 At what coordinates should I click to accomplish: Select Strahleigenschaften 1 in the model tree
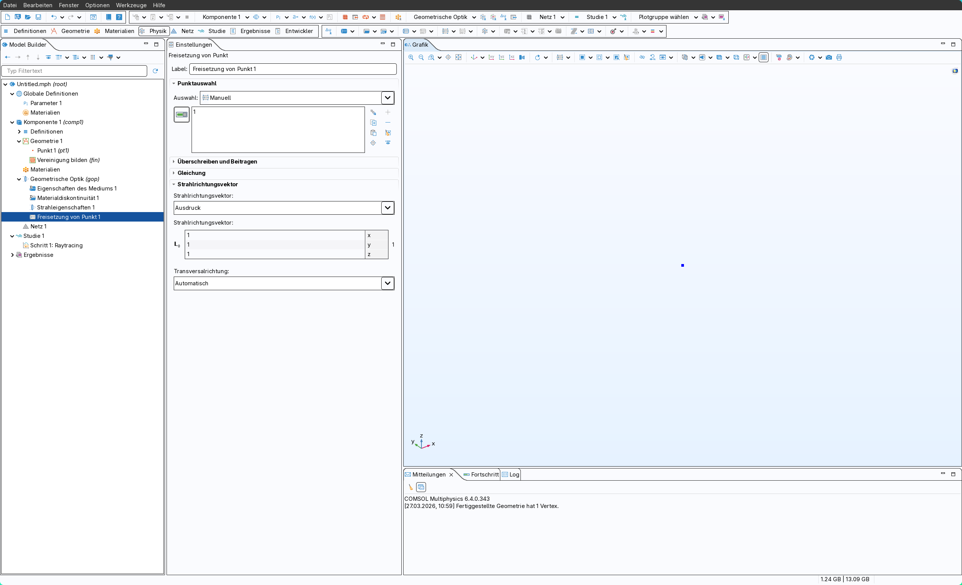66,208
